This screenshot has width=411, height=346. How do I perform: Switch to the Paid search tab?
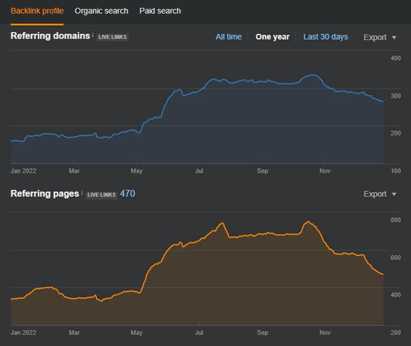point(160,11)
